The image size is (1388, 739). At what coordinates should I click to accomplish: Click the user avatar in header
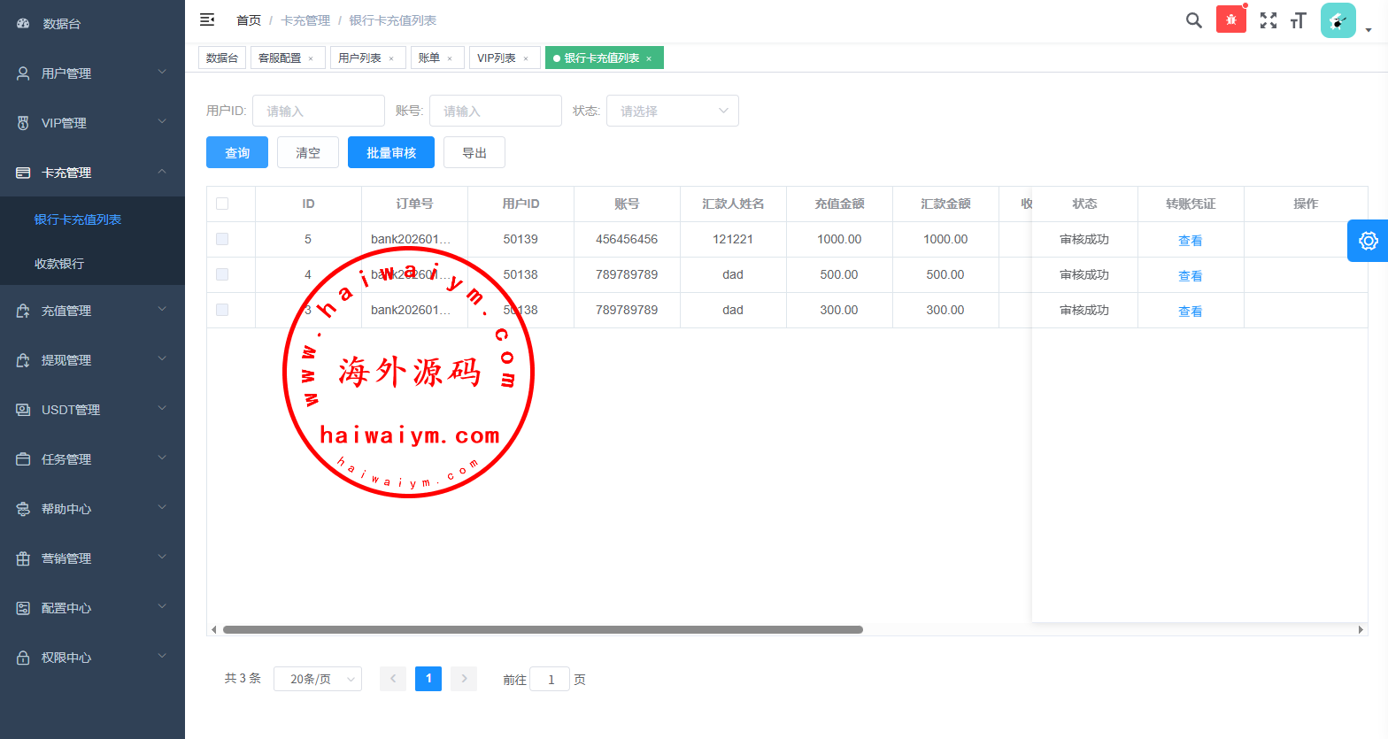click(1338, 20)
